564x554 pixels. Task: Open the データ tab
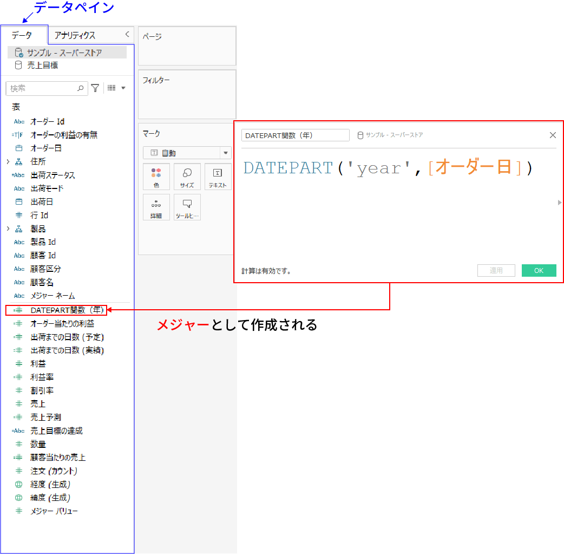(23, 34)
